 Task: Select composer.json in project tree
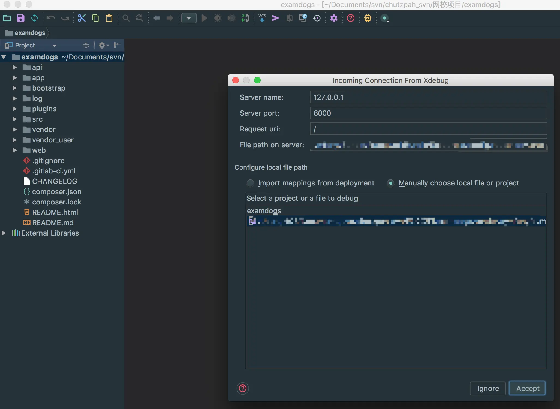coord(56,192)
